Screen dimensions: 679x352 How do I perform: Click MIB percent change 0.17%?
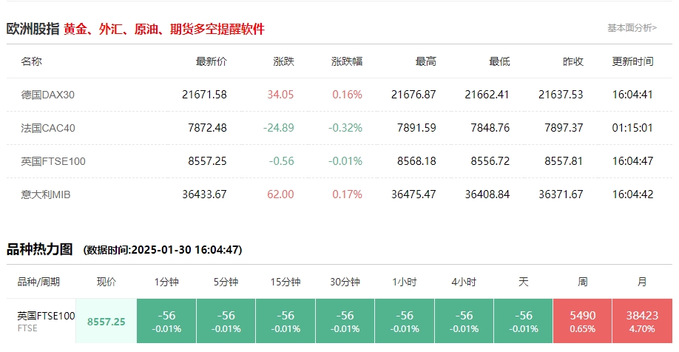pos(348,194)
